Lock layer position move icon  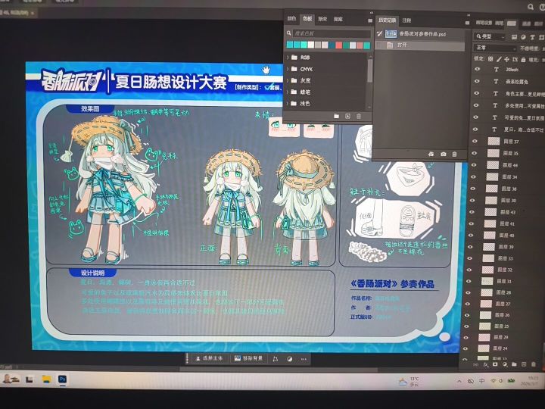point(506,60)
